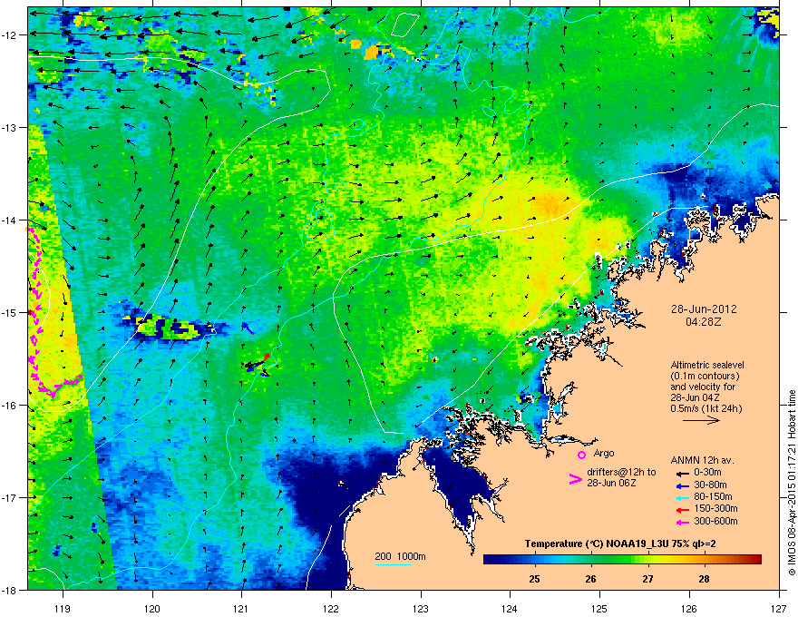Click the latitude -13 axis label
The width and height of the screenshot is (798, 617).
tap(10, 127)
